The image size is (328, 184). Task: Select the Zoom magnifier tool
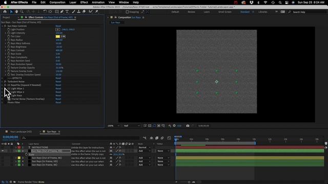(x=22, y=12)
